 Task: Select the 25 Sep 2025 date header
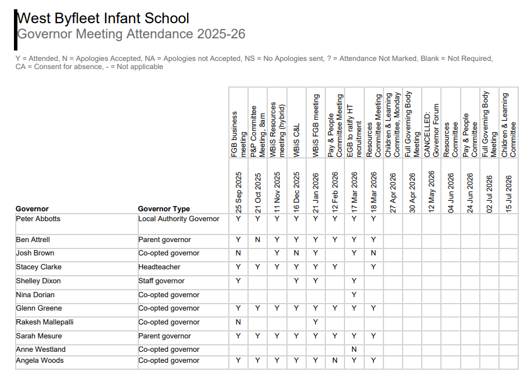click(239, 192)
